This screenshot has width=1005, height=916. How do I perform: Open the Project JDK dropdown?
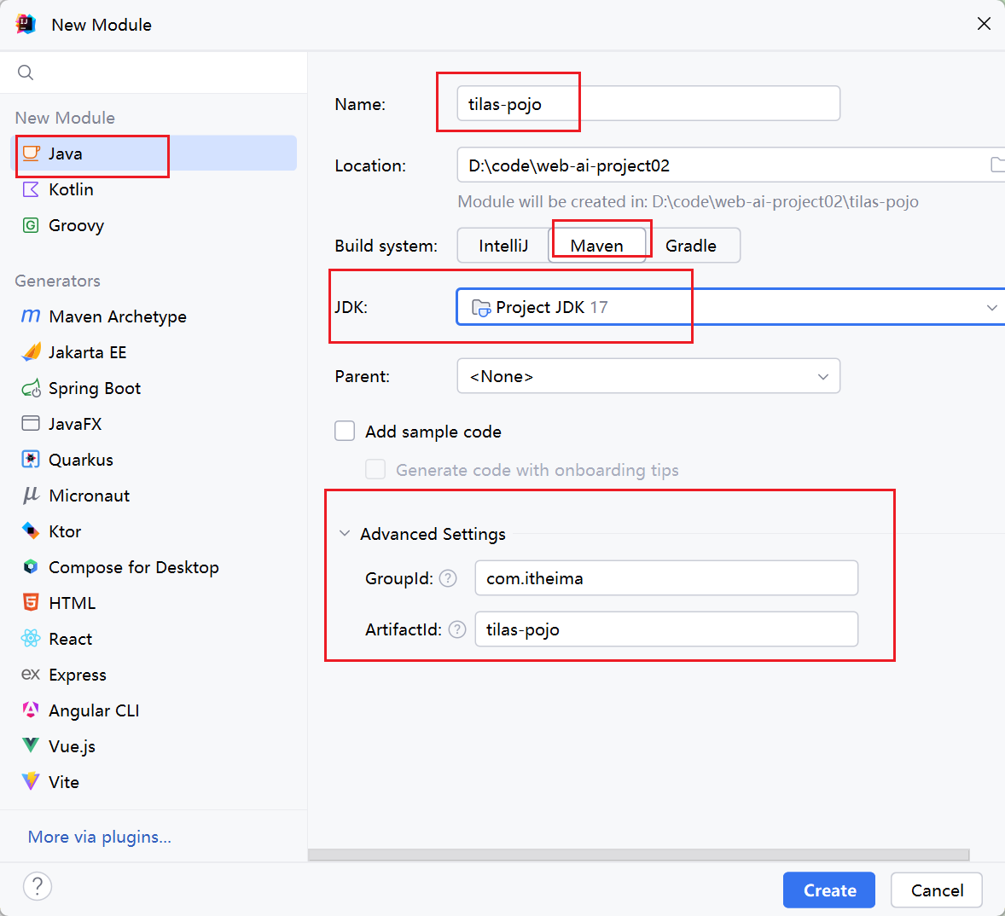pyautogui.click(x=730, y=308)
